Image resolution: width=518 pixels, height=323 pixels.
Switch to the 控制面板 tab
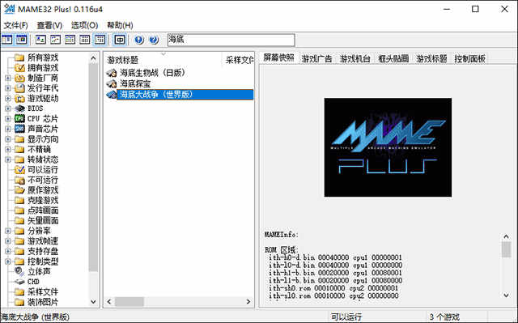click(469, 59)
